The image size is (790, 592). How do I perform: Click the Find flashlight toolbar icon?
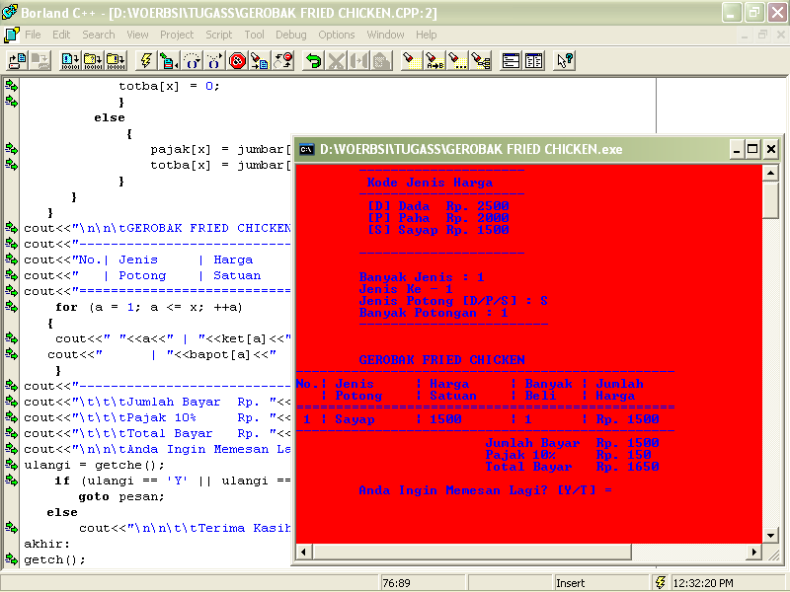(x=411, y=61)
